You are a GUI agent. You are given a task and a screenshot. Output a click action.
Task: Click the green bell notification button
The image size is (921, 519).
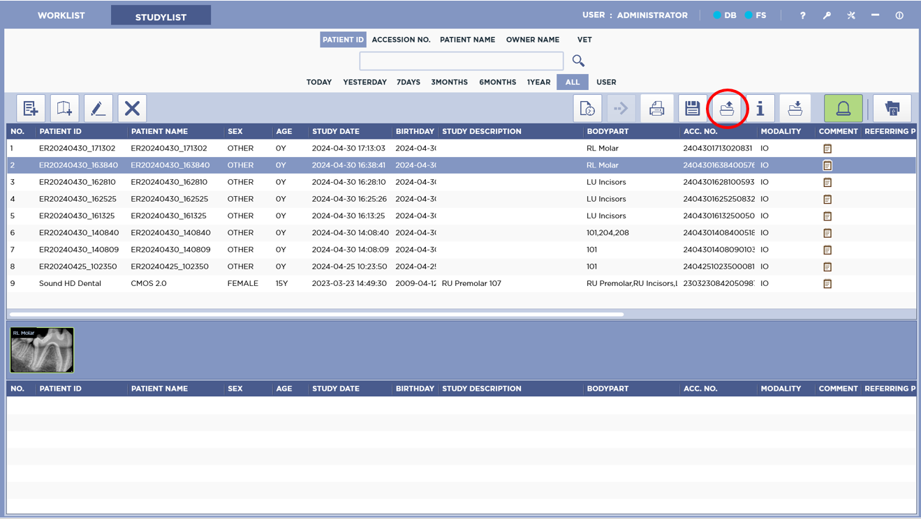coord(843,108)
